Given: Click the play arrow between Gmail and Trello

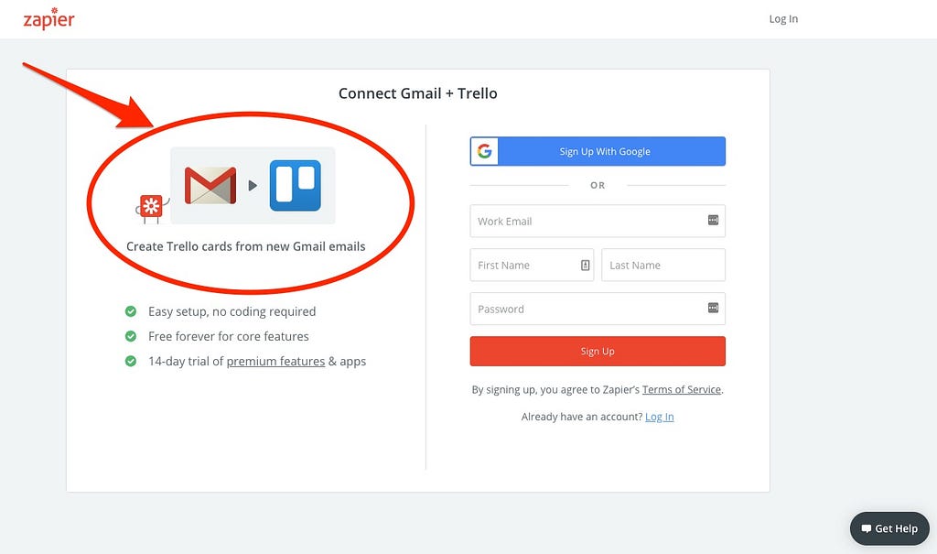Looking at the screenshot, I should tap(253, 186).
